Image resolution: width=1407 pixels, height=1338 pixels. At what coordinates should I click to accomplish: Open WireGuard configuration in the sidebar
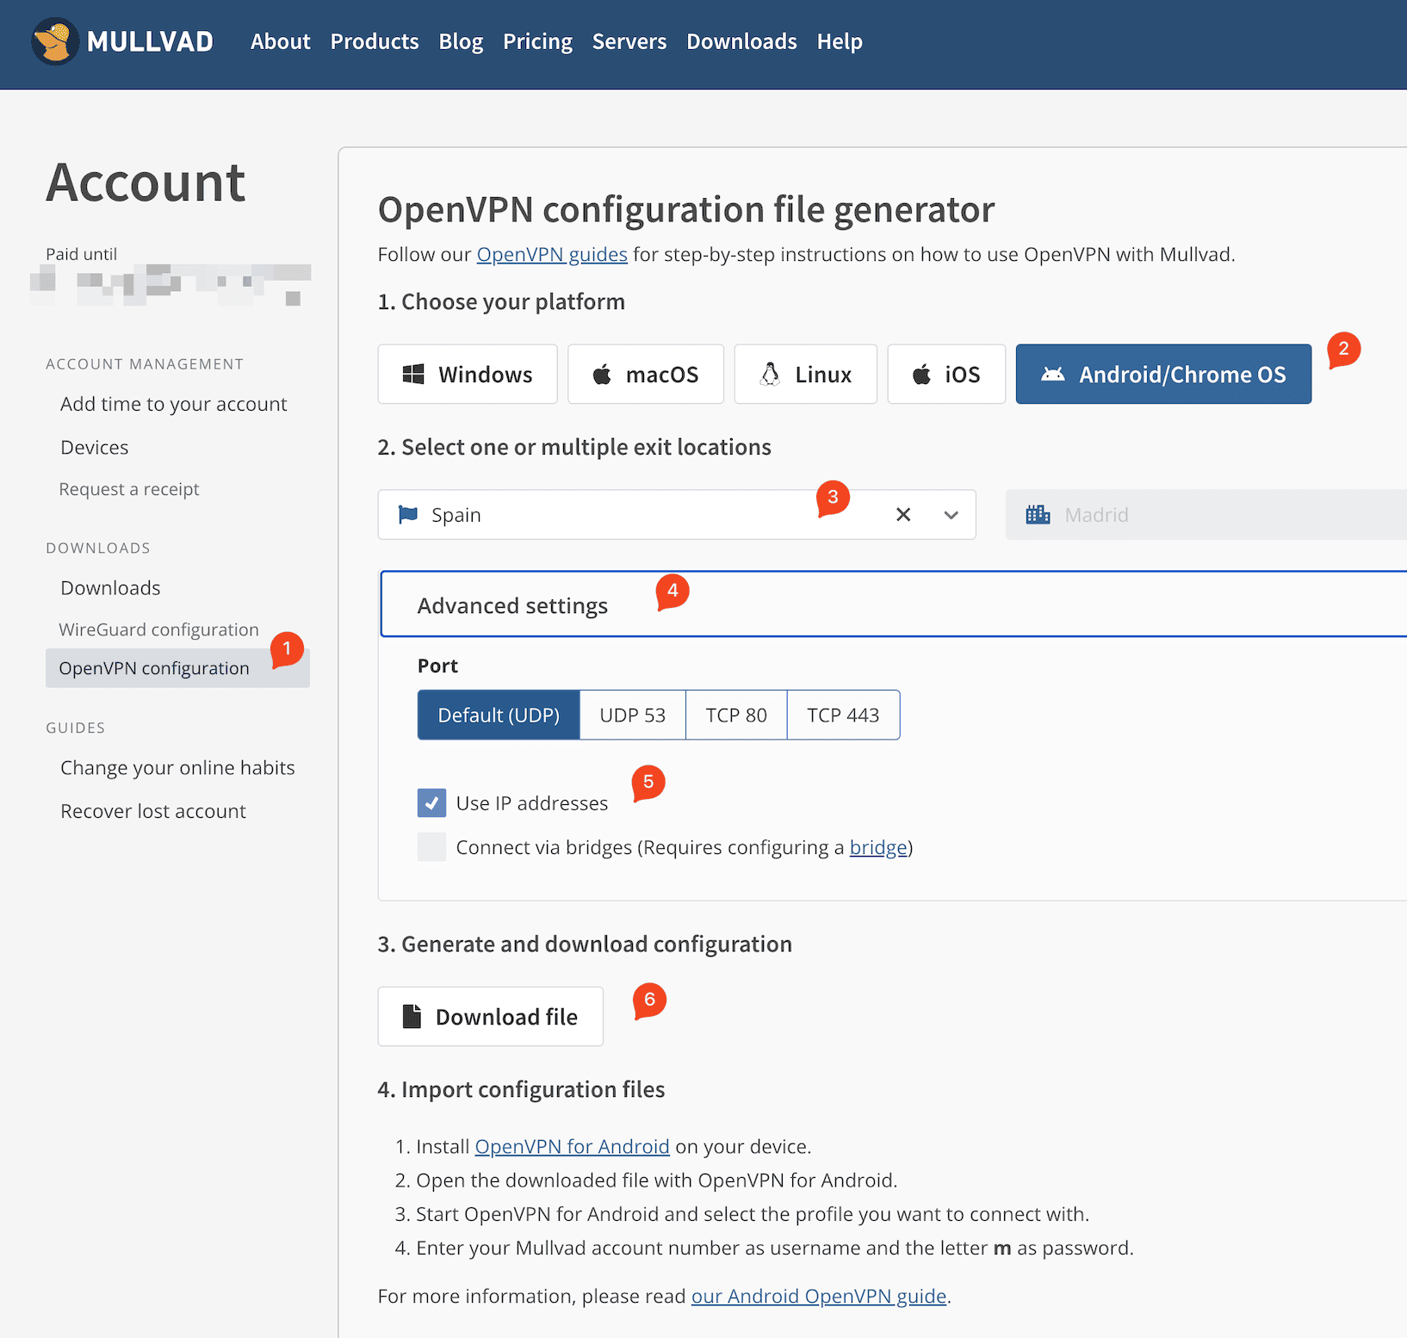coord(158,629)
